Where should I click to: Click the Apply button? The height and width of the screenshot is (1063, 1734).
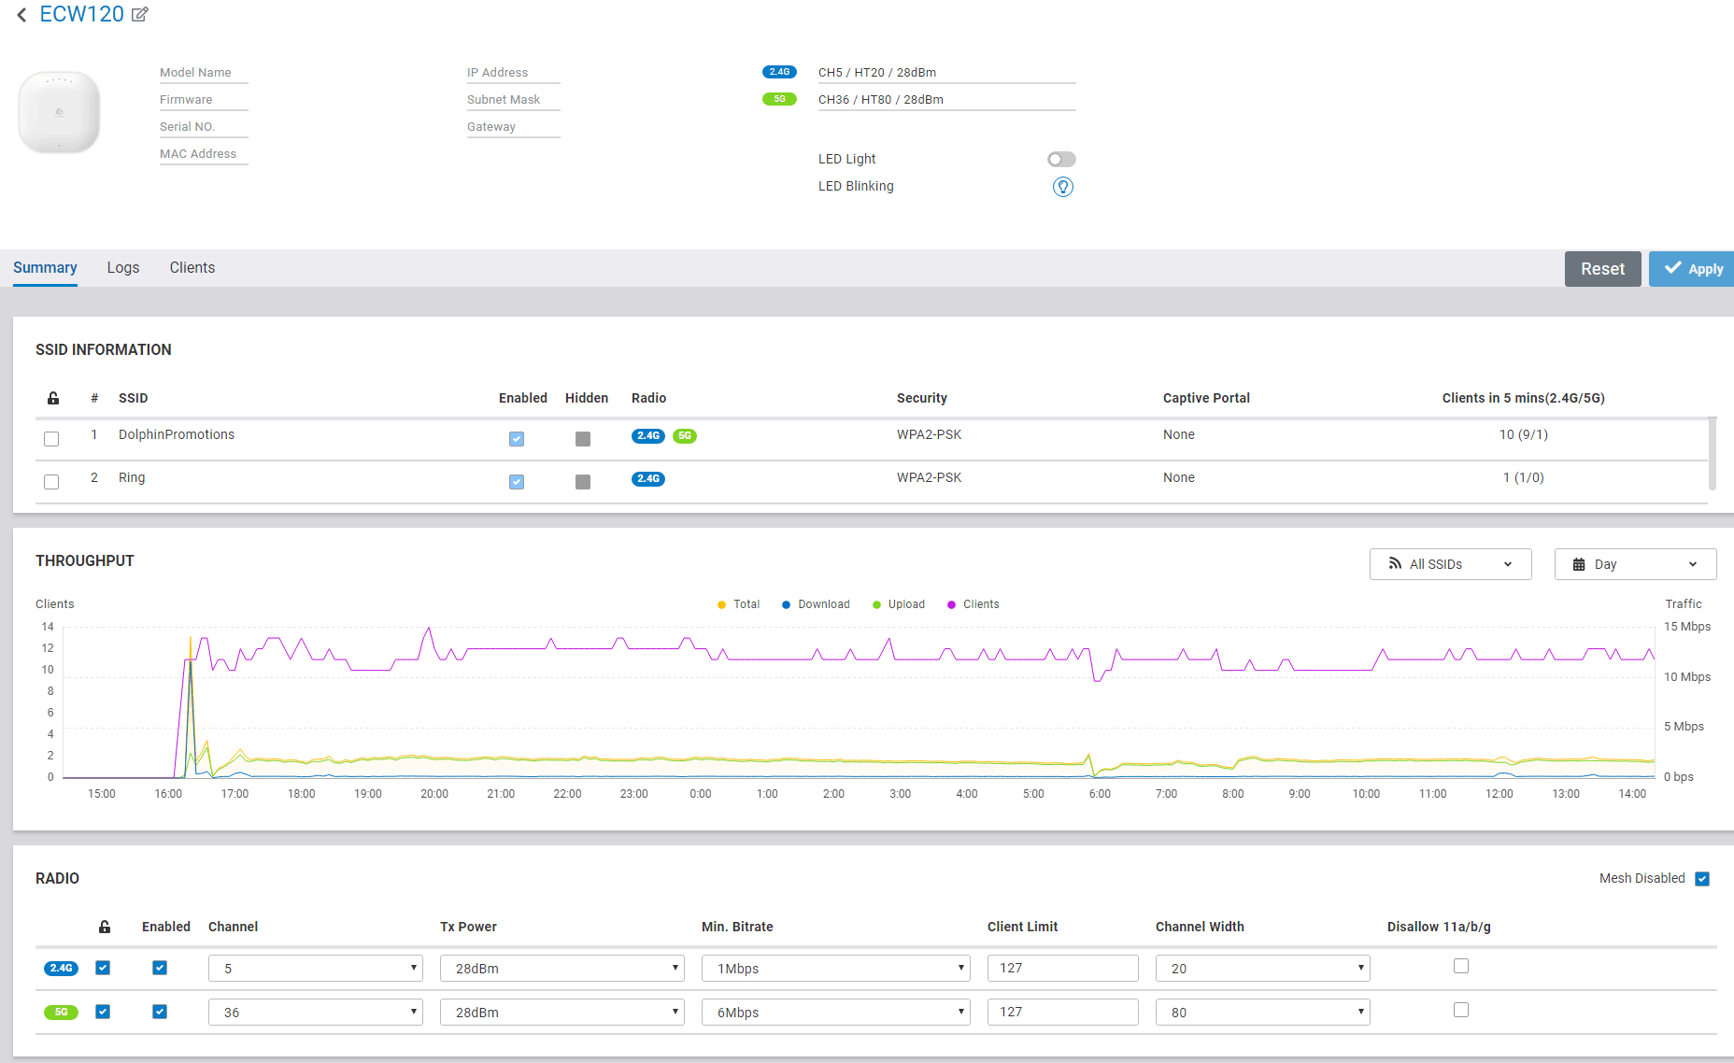1692,269
